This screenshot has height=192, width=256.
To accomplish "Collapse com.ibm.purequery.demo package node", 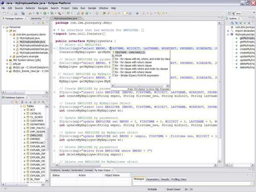I will tap(10, 34).
